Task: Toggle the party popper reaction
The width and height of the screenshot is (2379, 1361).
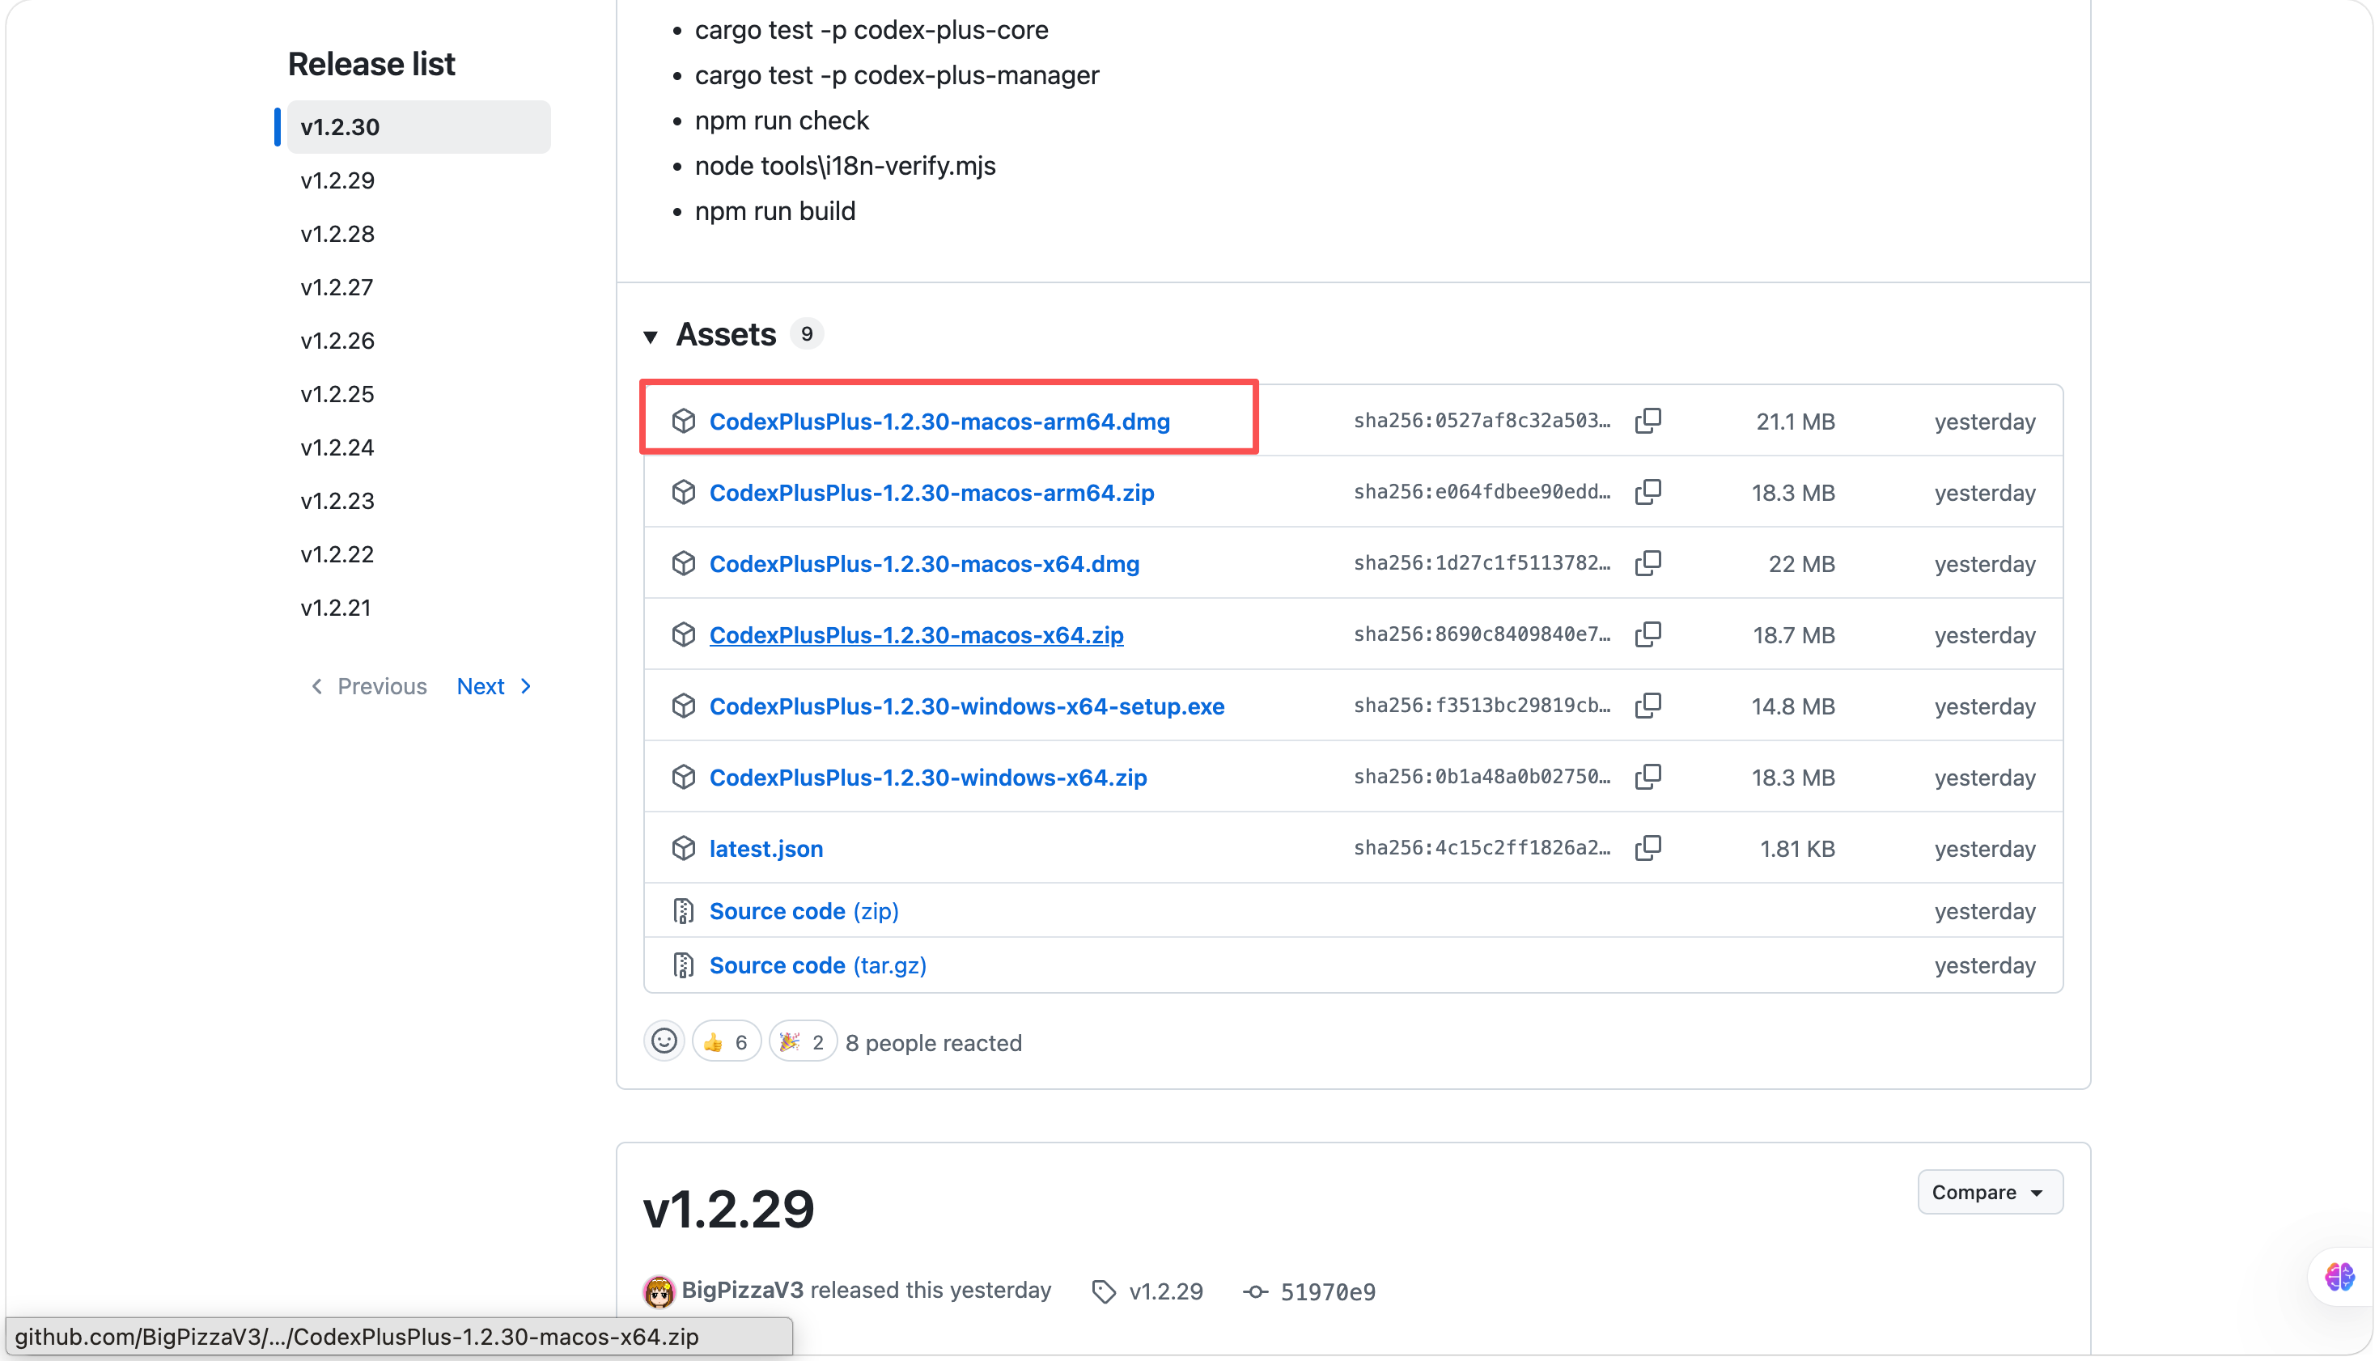Action: click(x=802, y=1041)
